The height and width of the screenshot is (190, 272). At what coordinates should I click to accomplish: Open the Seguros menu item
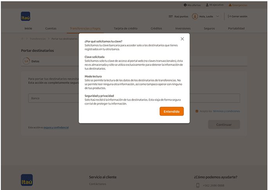tap(209, 28)
